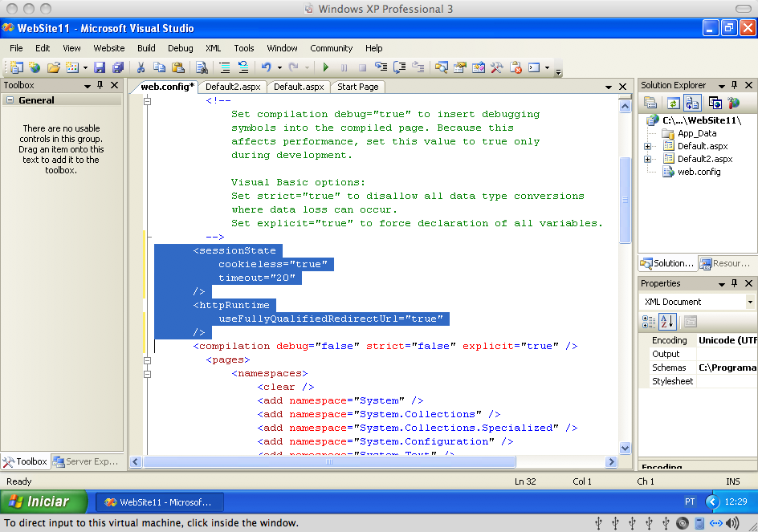Toggle Nest Related Files in Solution Explorer
Image resolution: width=758 pixels, height=532 pixels.
[692, 103]
